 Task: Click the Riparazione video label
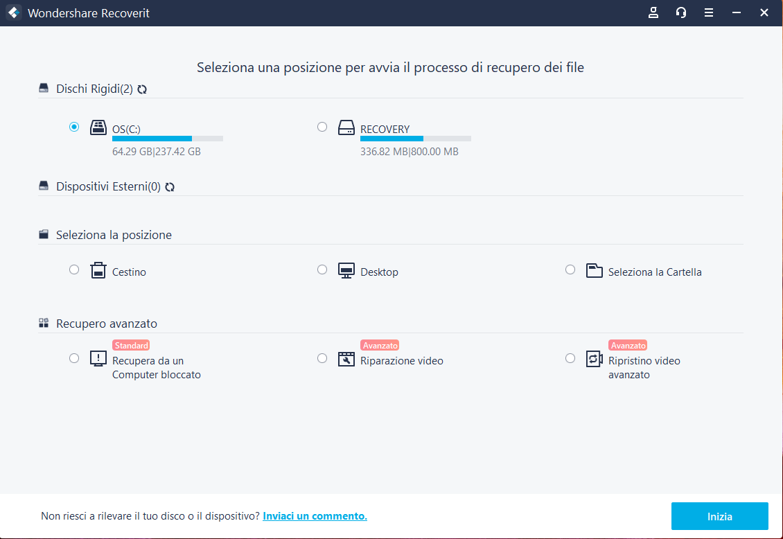402,361
